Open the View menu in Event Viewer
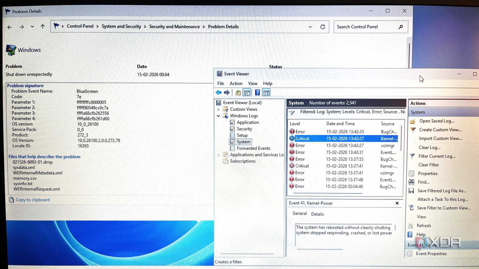The height and width of the screenshot is (269, 479). (253, 83)
